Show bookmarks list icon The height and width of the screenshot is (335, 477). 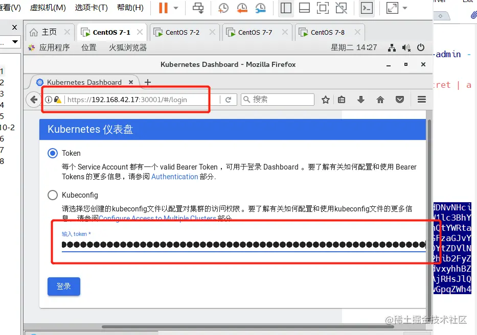coord(342,100)
